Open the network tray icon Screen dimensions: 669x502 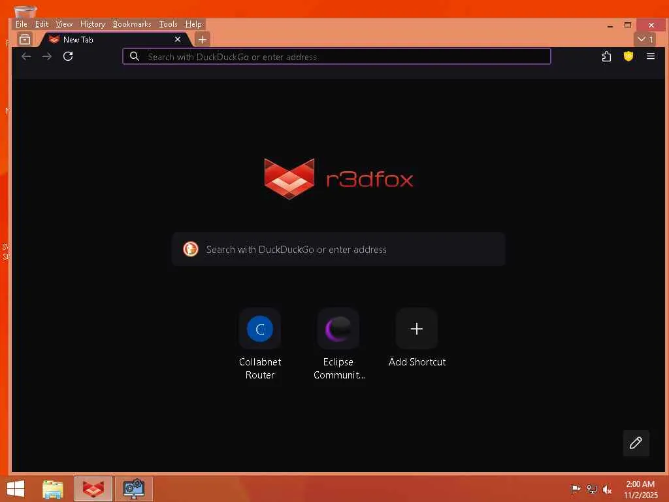point(591,489)
